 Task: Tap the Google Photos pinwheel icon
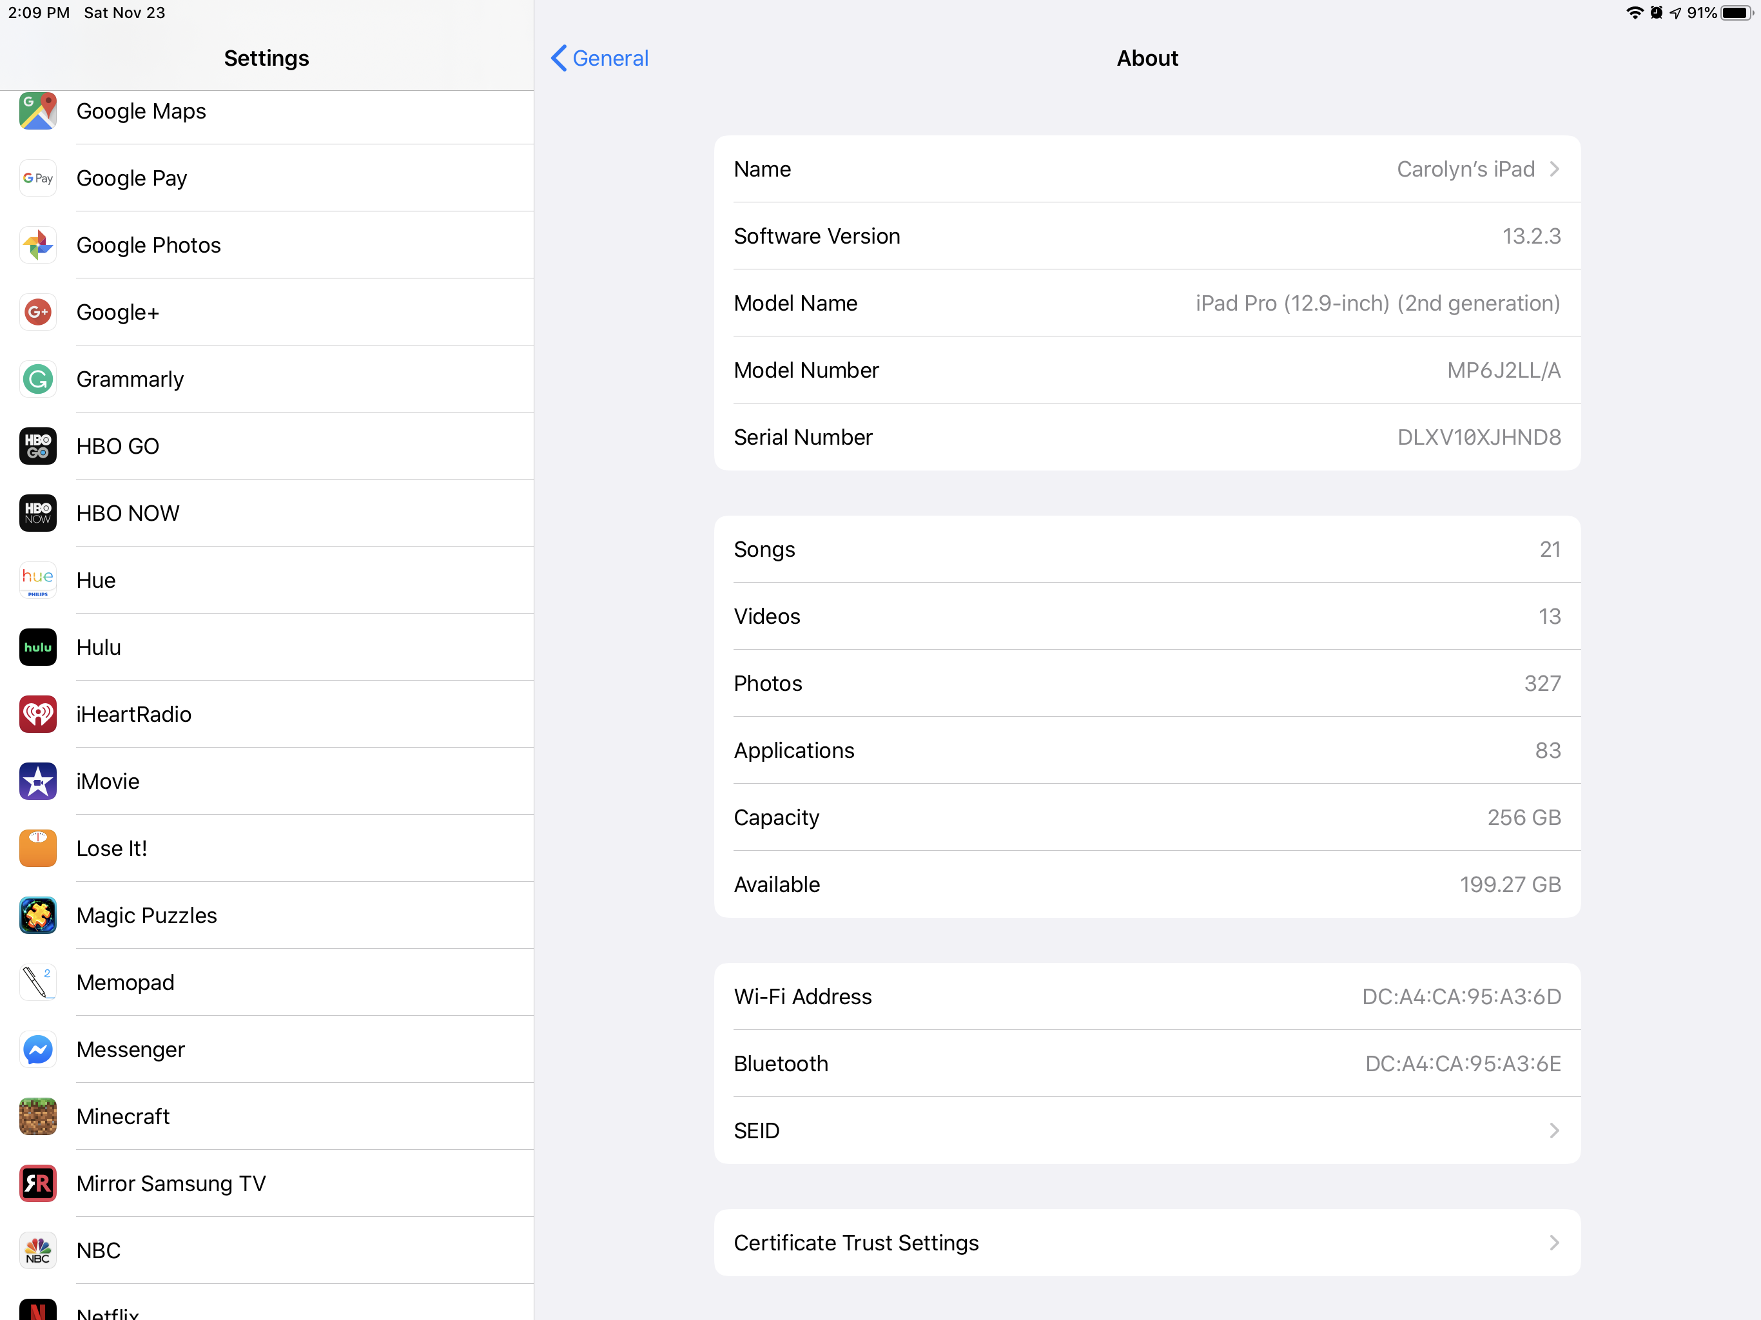point(37,245)
